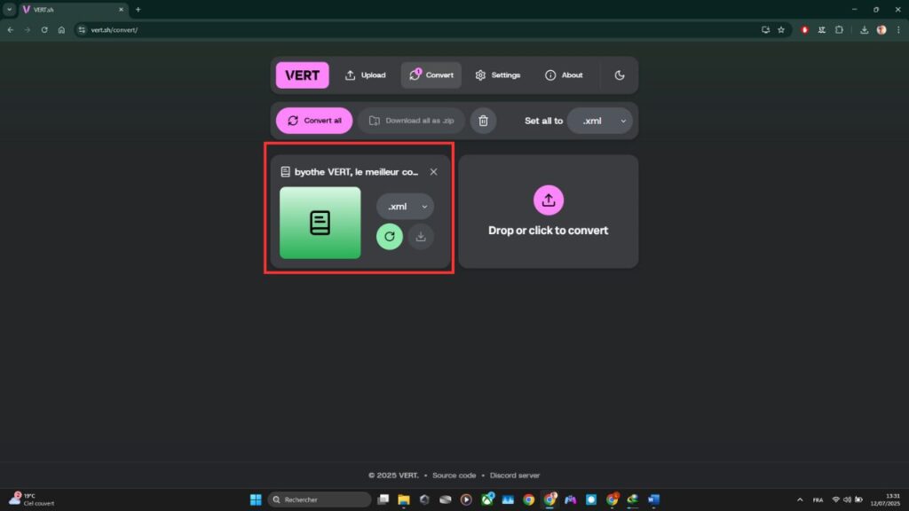
Task: Open the browser tab search dropdown
Action: tap(9, 9)
